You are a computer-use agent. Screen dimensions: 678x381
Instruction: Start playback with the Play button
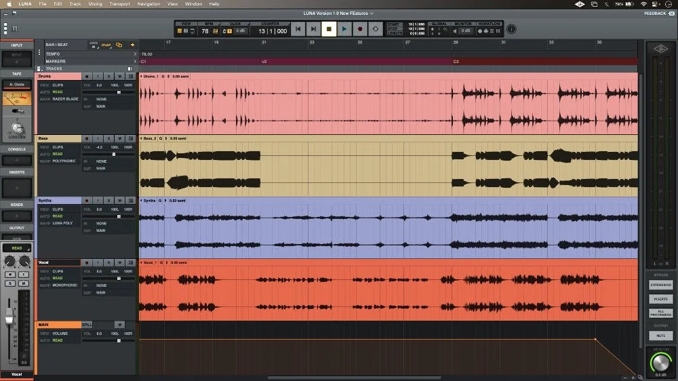pyautogui.click(x=344, y=29)
